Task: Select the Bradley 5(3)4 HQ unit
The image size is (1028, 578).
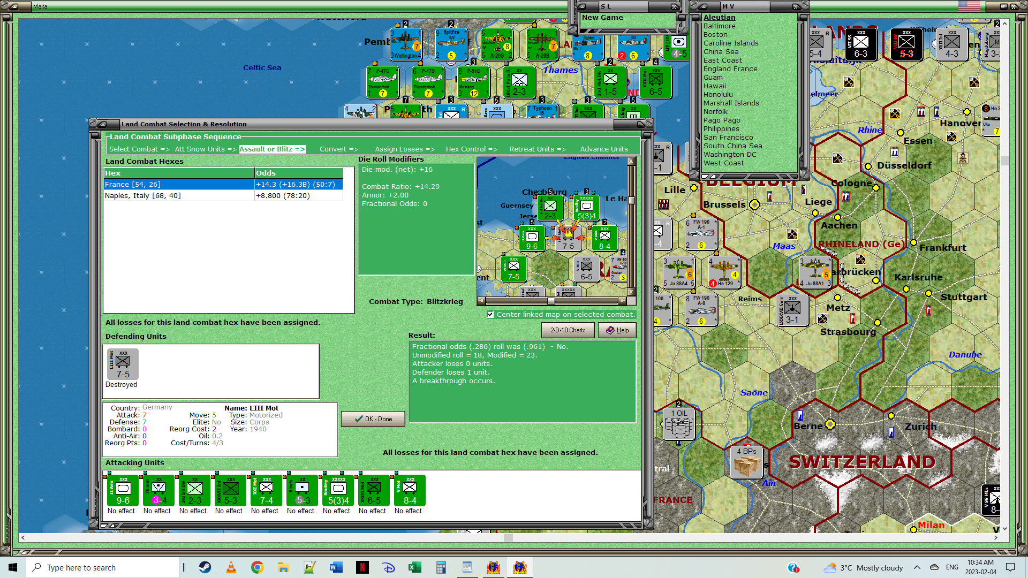Action: (338, 490)
